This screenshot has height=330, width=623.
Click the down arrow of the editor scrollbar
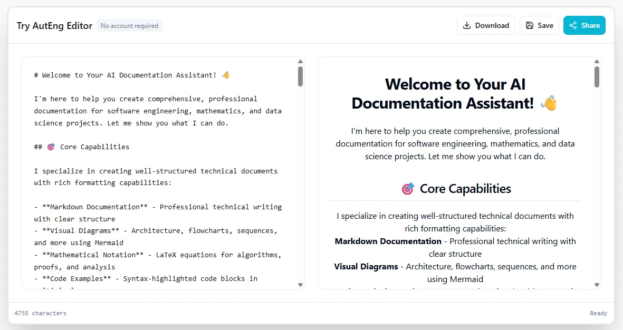(300, 285)
